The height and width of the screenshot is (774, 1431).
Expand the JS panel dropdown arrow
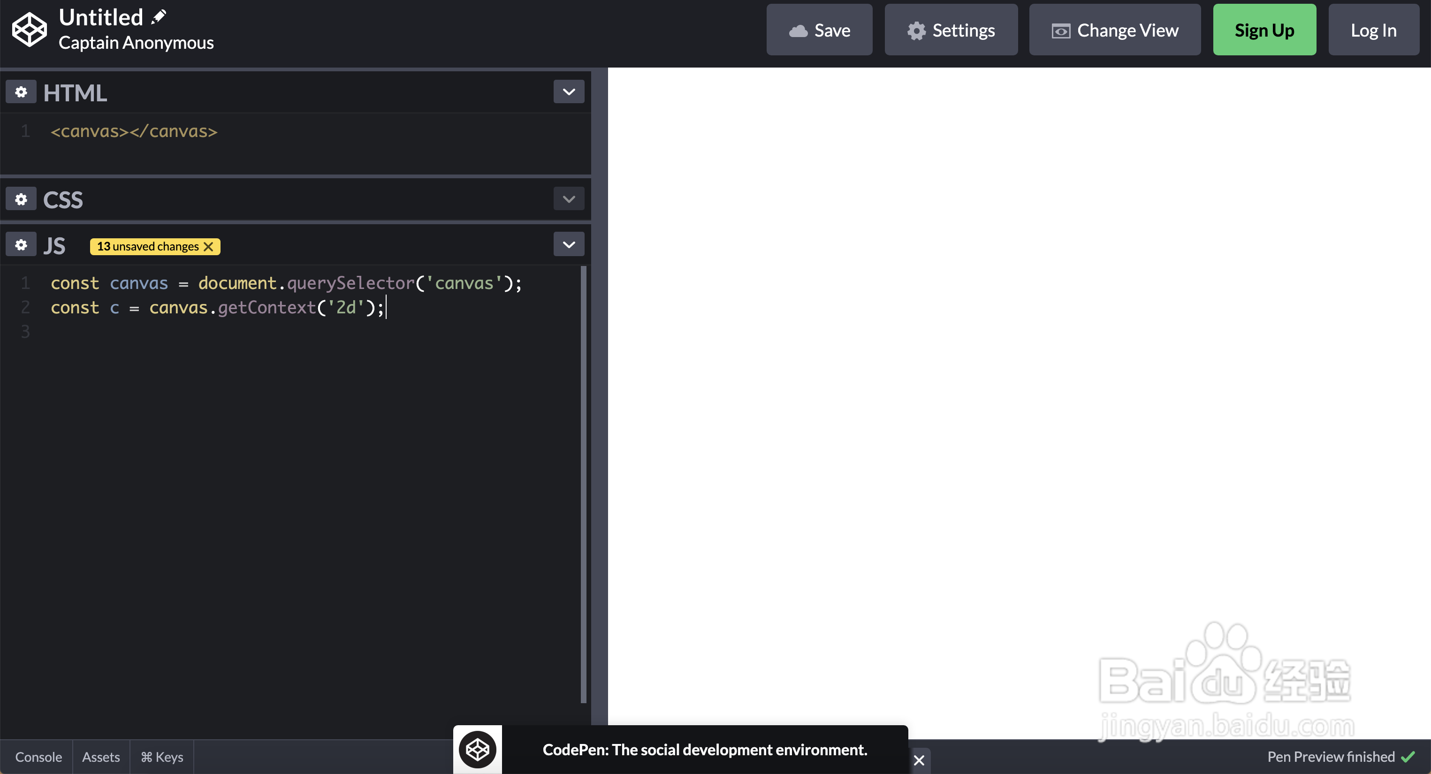tap(568, 245)
